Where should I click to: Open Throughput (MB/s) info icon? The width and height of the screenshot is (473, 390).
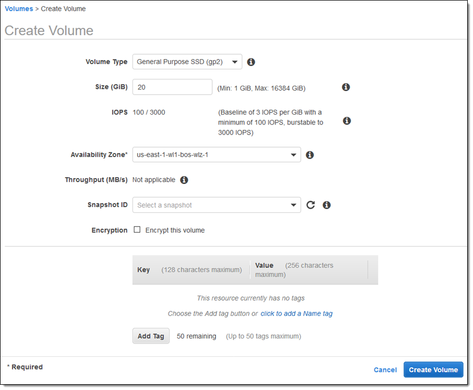pos(184,180)
